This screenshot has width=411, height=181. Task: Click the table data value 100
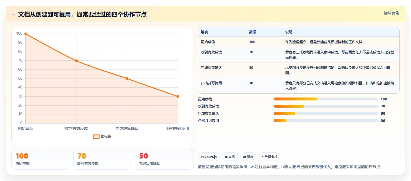pyautogui.click(x=252, y=42)
